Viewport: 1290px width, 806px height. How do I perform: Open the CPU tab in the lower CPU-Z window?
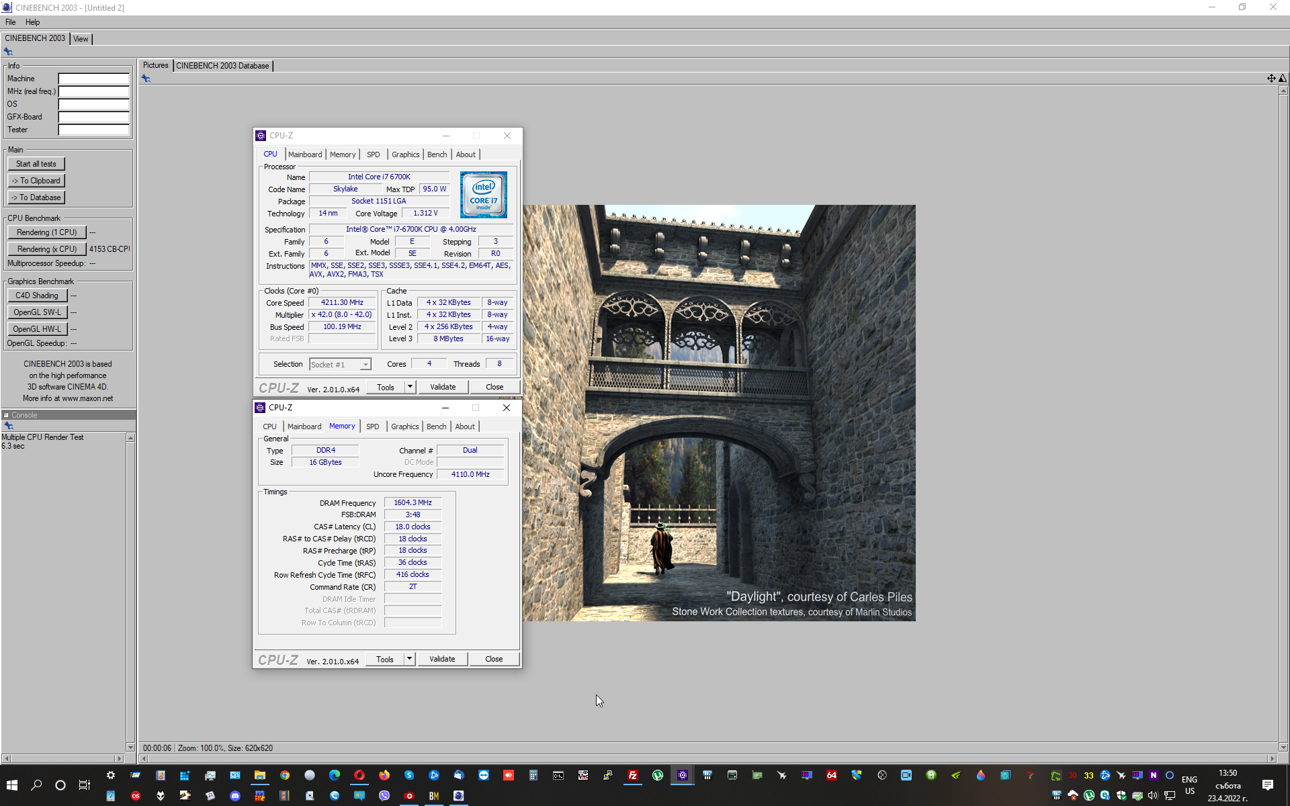pos(269,427)
